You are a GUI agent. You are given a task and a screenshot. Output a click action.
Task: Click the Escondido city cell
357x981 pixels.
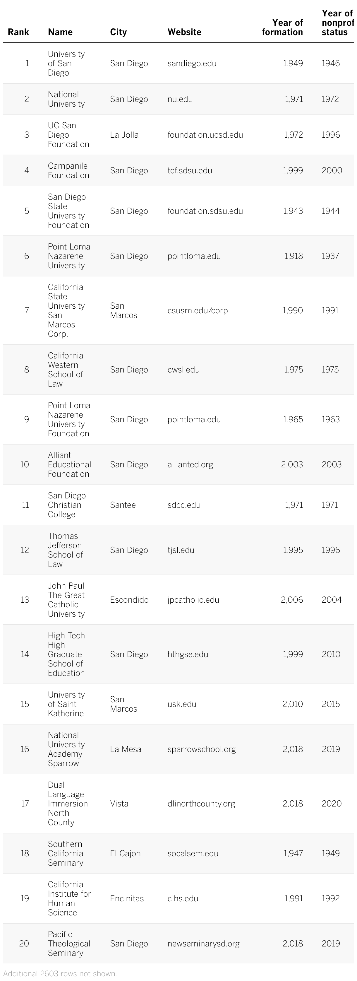[129, 600]
